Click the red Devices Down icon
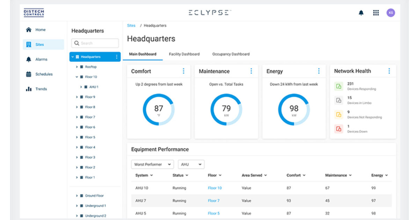Screen dimensions: 419x220 pos(339,129)
